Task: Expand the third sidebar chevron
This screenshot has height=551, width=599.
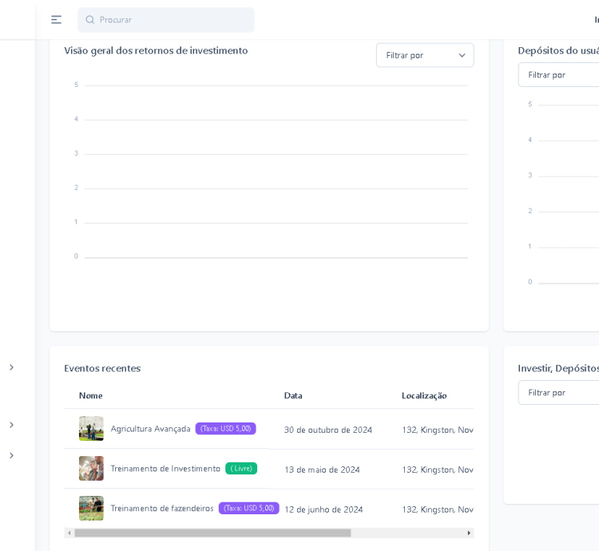Action: [x=11, y=455]
